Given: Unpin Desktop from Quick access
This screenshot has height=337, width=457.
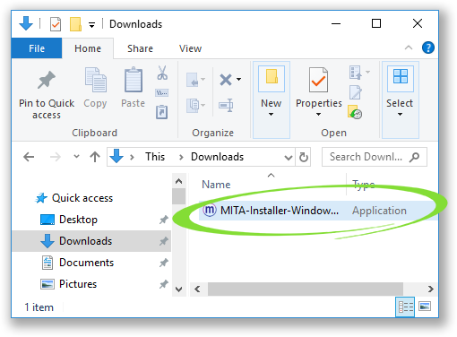Looking at the screenshot, I should click(163, 220).
